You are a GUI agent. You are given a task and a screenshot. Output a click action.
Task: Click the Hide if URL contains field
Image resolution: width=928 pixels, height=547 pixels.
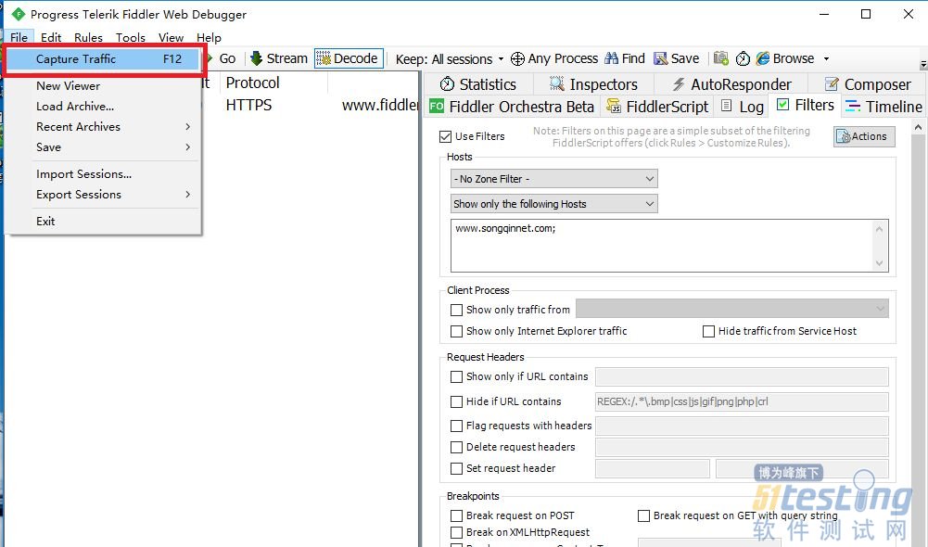pyautogui.click(x=742, y=401)
